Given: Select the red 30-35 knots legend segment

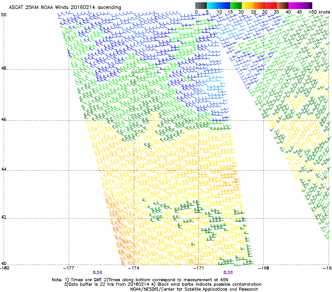Looking at the screenshot, I should [x=271, y=5].
